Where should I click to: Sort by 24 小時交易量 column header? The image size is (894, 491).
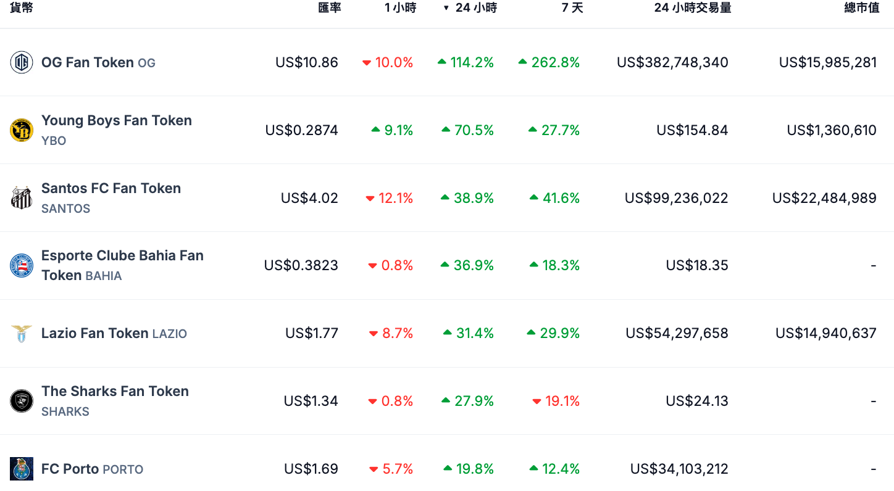point(693,8)
